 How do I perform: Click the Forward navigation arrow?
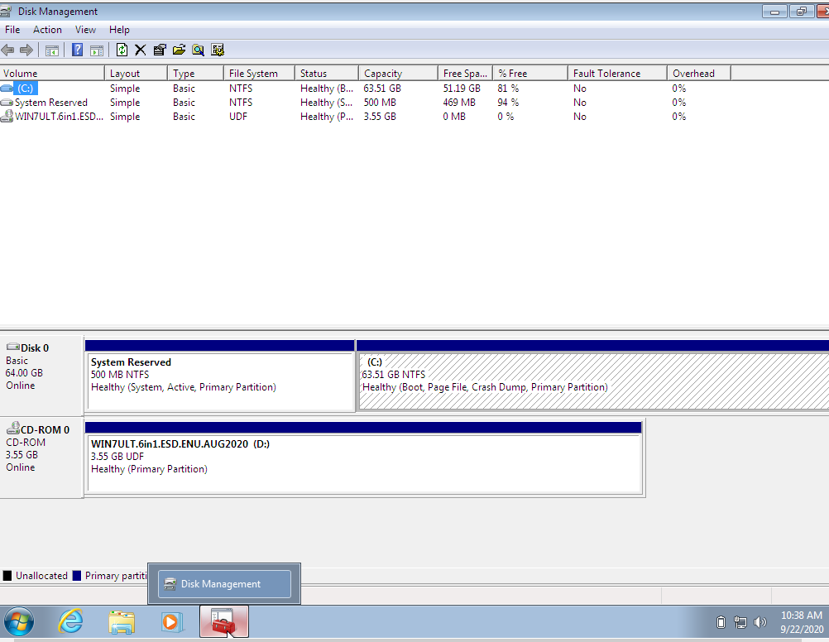click(x=26, y=50)
